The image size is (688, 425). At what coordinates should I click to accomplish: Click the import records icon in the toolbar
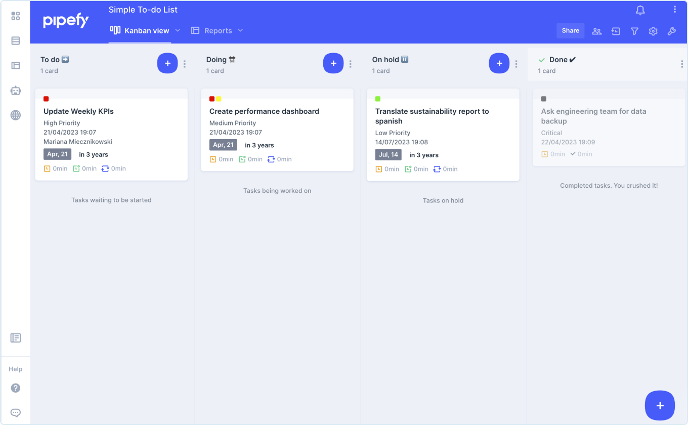point(616,31)
